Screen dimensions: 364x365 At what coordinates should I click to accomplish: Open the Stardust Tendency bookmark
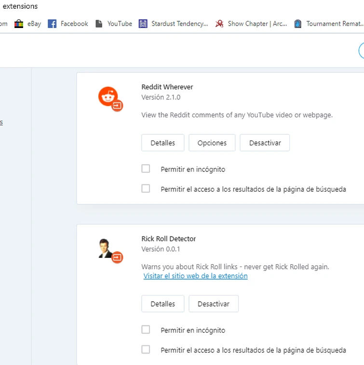point(173,24)
